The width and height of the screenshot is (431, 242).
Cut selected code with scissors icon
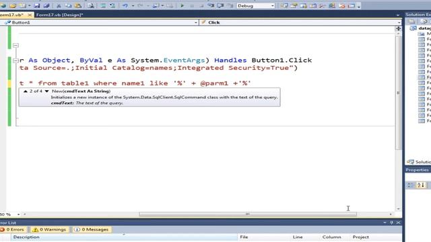click(59, 5)
